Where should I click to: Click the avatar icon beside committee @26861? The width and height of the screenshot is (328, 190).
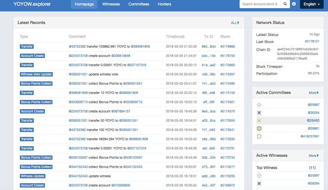pyautogui.click(x=259, y=128)
